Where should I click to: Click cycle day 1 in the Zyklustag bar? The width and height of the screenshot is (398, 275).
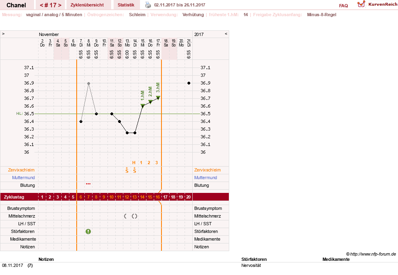point(42,197)
